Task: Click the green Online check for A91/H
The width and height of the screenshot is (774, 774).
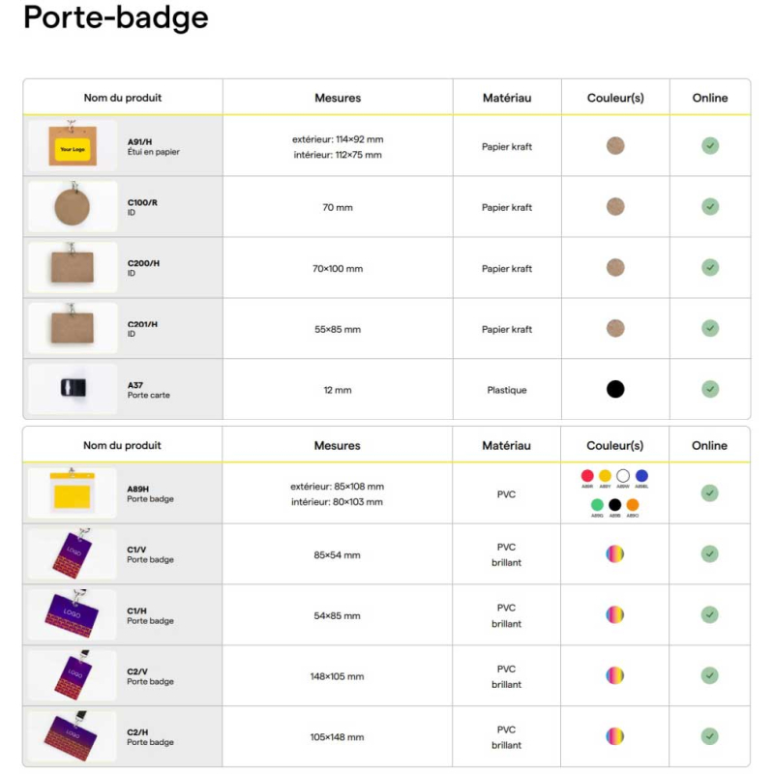Action: click(710, 146)
